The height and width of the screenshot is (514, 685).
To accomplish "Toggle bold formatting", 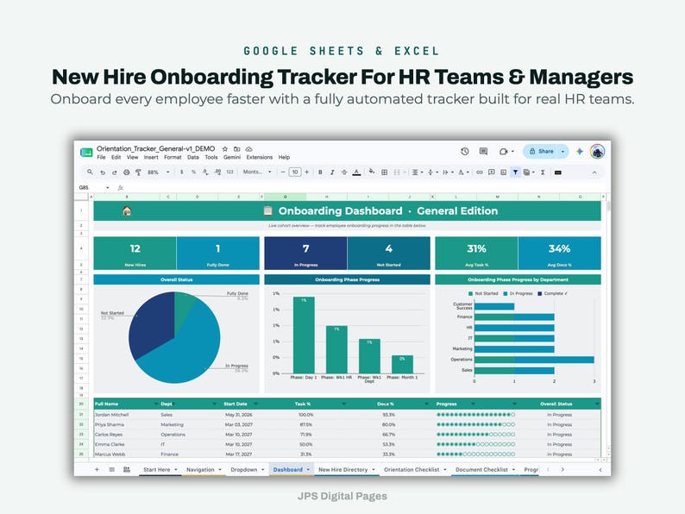I will click(320, 172).
